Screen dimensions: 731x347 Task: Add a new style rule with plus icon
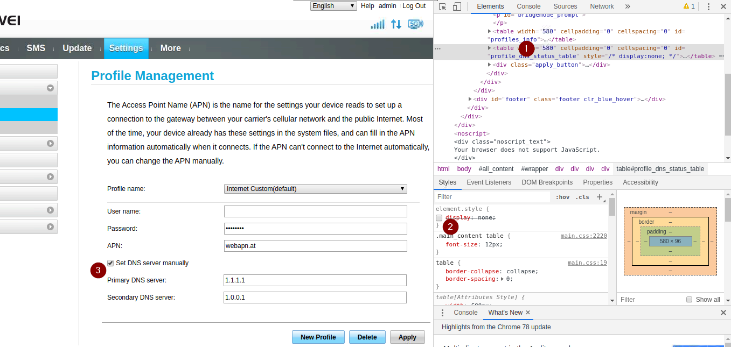pos(600,197)
